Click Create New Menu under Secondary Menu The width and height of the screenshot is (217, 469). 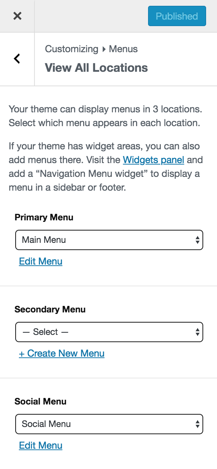point(62,353)
